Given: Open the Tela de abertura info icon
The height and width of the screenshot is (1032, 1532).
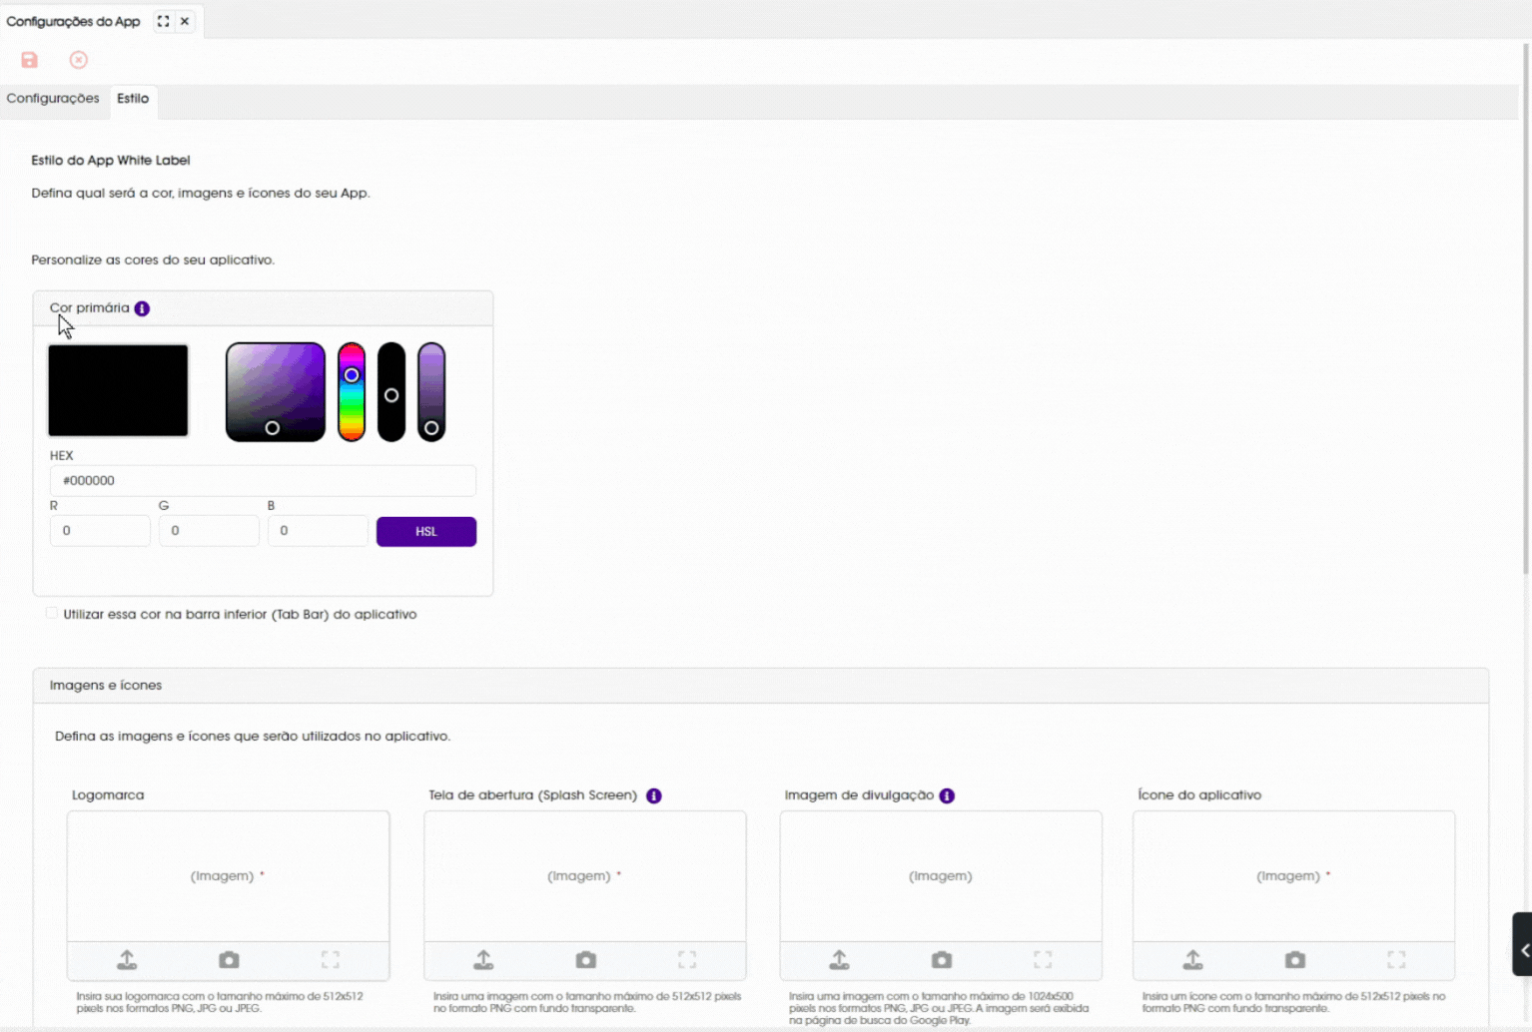Looking at the screenshot, I should point(654,795).
